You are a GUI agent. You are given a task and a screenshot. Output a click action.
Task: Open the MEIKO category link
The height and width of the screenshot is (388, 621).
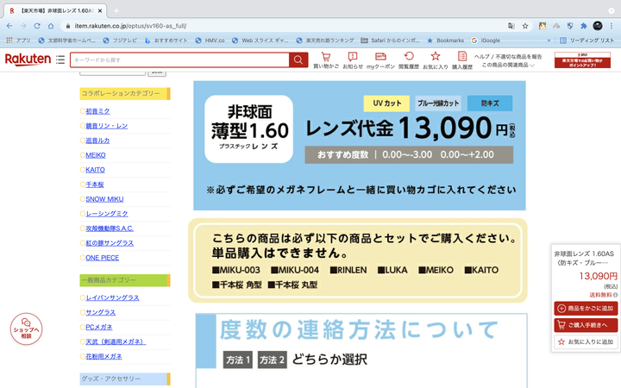[96, 155]
